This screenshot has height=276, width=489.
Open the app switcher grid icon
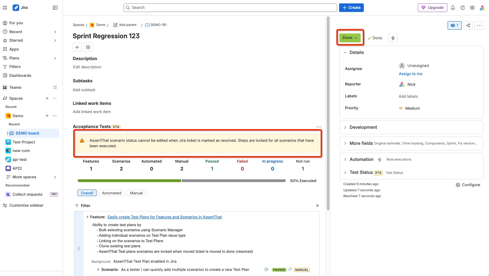(x=5, y=8)
